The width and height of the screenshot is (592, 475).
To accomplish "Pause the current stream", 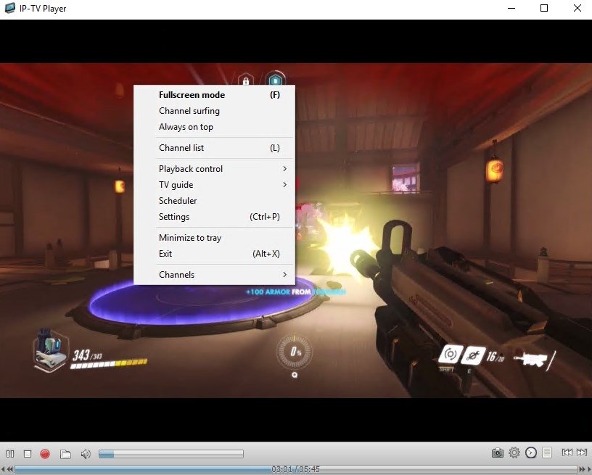I will (10, 453).
